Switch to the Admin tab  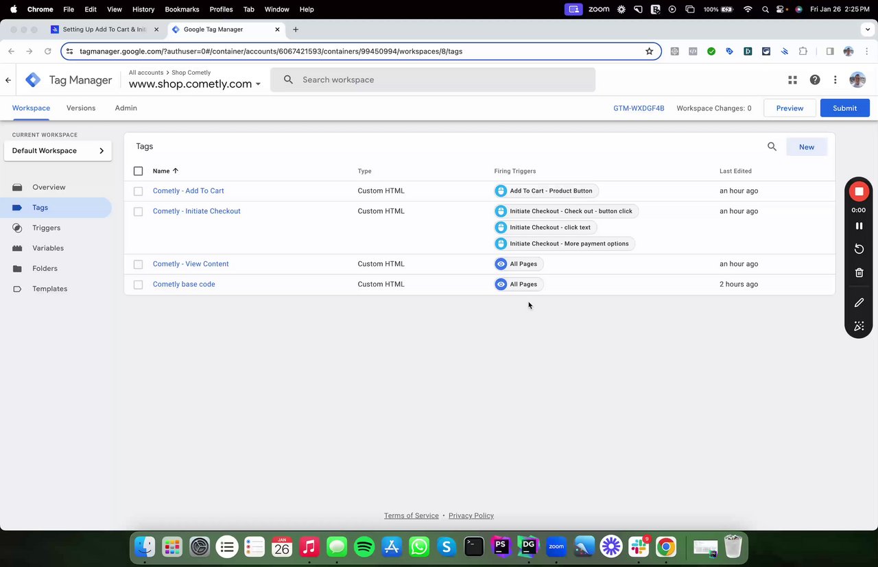[126, 108]
